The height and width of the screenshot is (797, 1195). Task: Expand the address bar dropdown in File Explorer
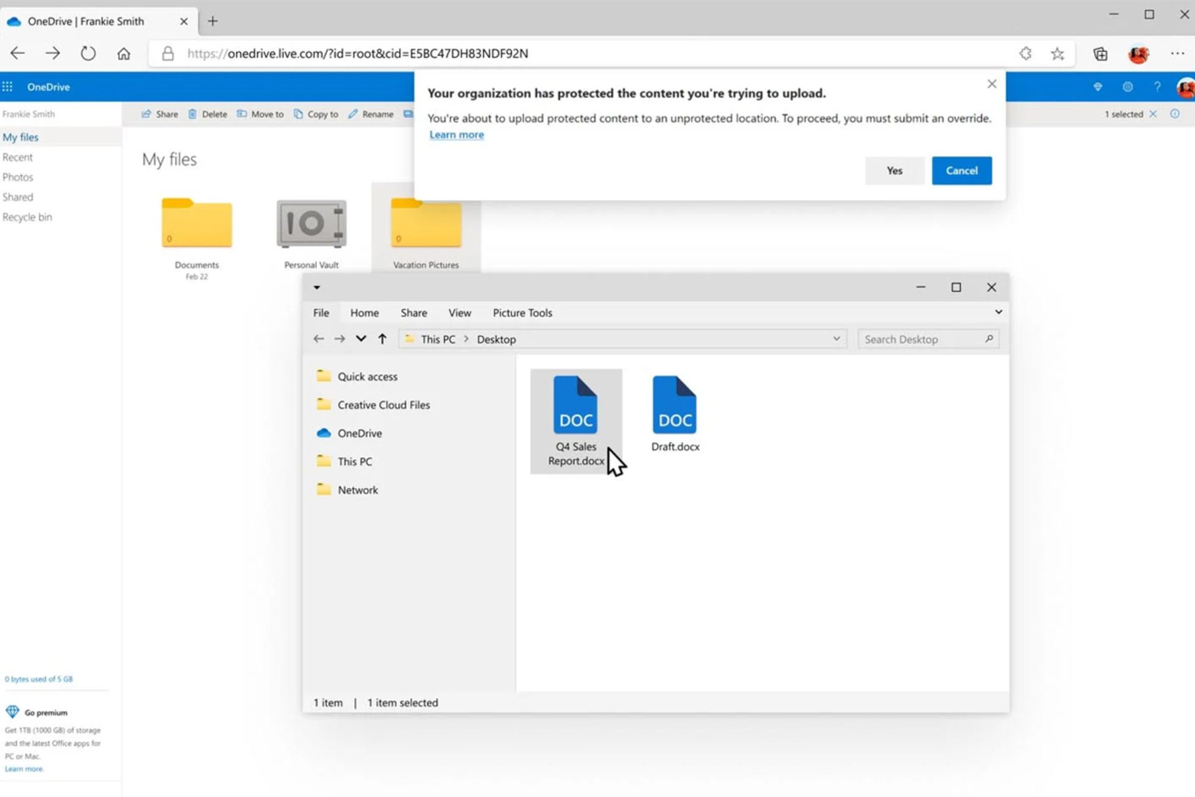click(836, 339)
